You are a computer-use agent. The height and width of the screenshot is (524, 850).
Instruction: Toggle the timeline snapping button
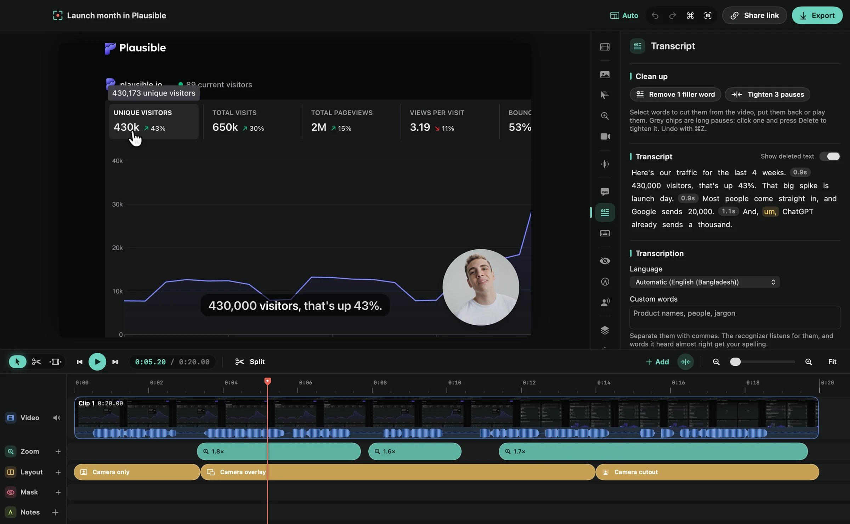[x=686, y=361]
